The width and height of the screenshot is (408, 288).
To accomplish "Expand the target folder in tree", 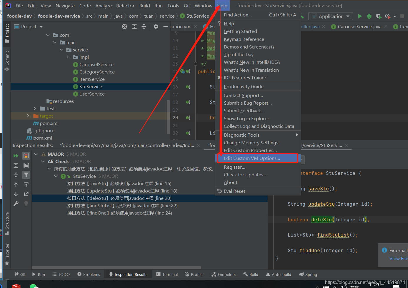I will coord(28,116).
